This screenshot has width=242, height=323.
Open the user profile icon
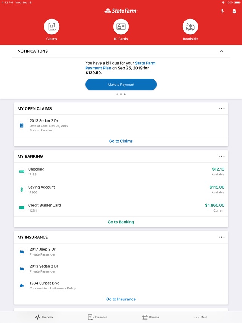pyautogui.click(x=234, y=11)
